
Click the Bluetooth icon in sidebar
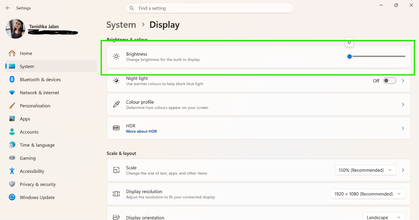[x=12, y=79]
